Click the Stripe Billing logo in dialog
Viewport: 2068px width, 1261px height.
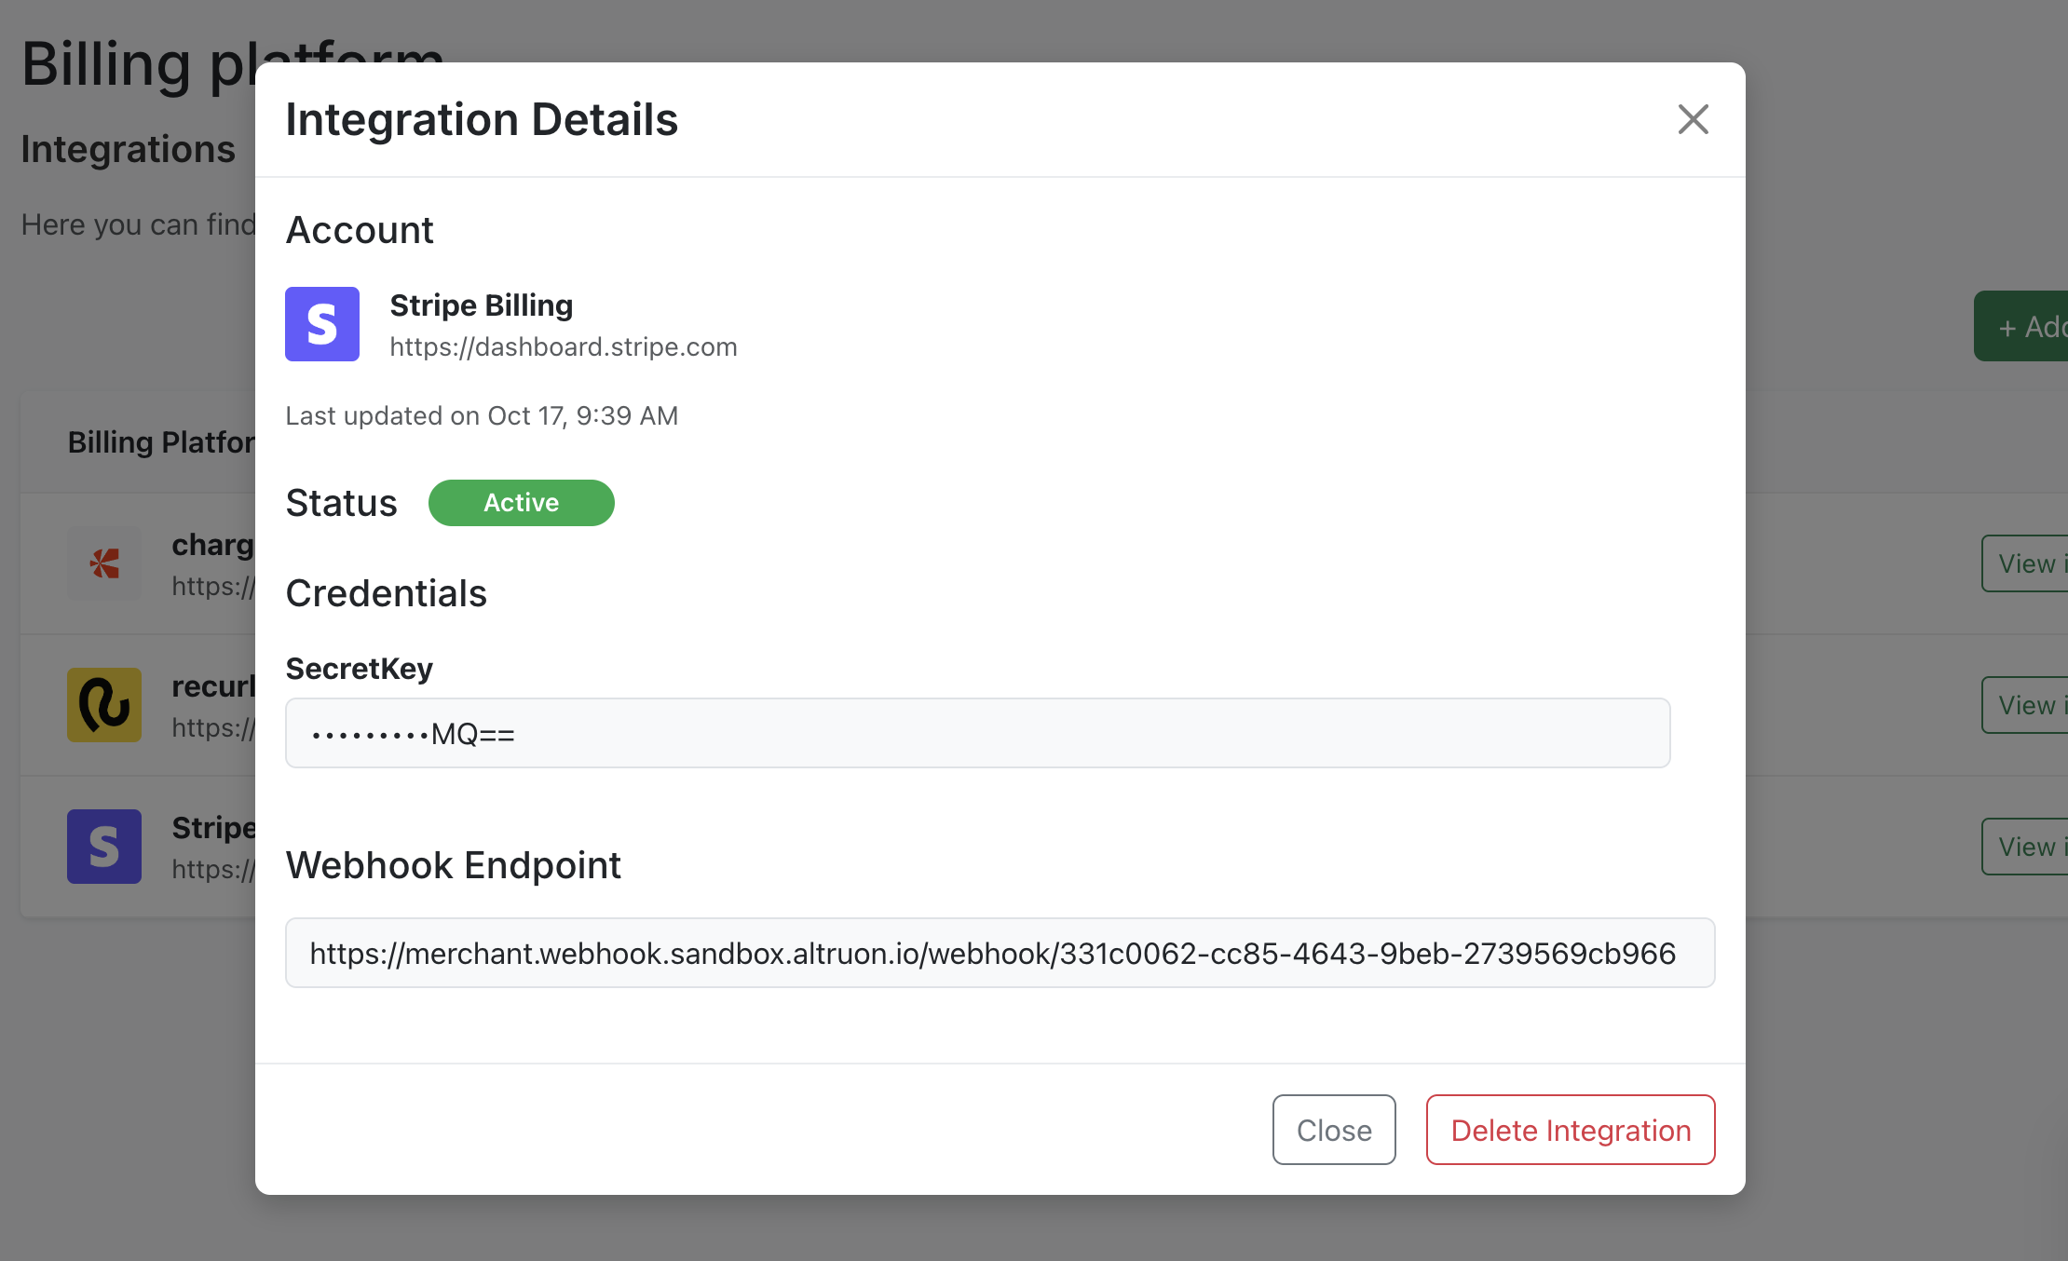pos(322,324)
